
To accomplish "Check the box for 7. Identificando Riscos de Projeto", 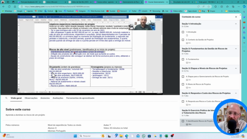I will [x=183, y=121].
